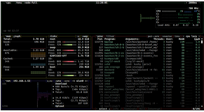Toggle swap display in mem box
This screenshot has width=204, height=112.
(85, 36)
